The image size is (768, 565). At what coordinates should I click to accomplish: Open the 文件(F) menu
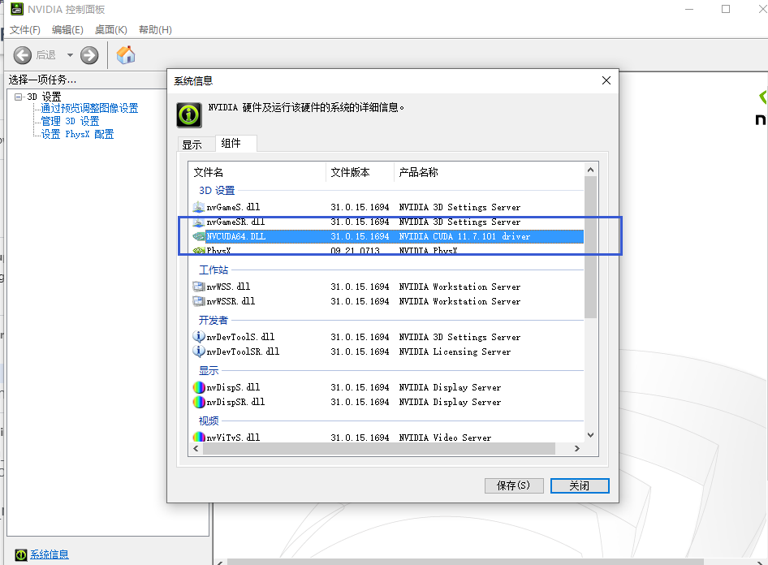25,30
